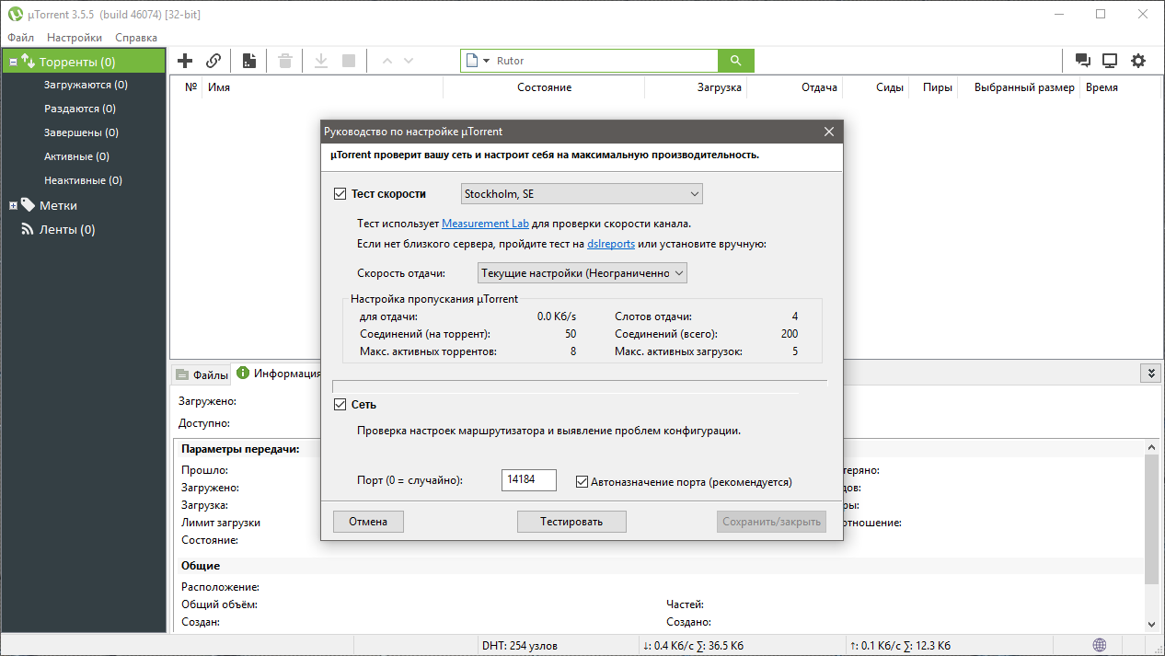1165x656 pixels.
Task: Click the Labels tag icon in sidebar
Action: pyautogui.click(x=28, y=205)
